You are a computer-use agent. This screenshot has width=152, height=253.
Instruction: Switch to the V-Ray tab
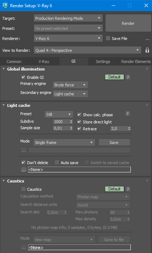click(x=44, y=62)
